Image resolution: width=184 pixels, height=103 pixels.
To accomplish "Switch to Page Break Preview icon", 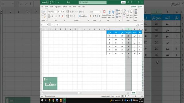I will [129, 96].
